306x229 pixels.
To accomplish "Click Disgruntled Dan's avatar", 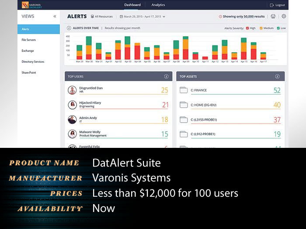I will pyautogui.click(x=72, y=90).
